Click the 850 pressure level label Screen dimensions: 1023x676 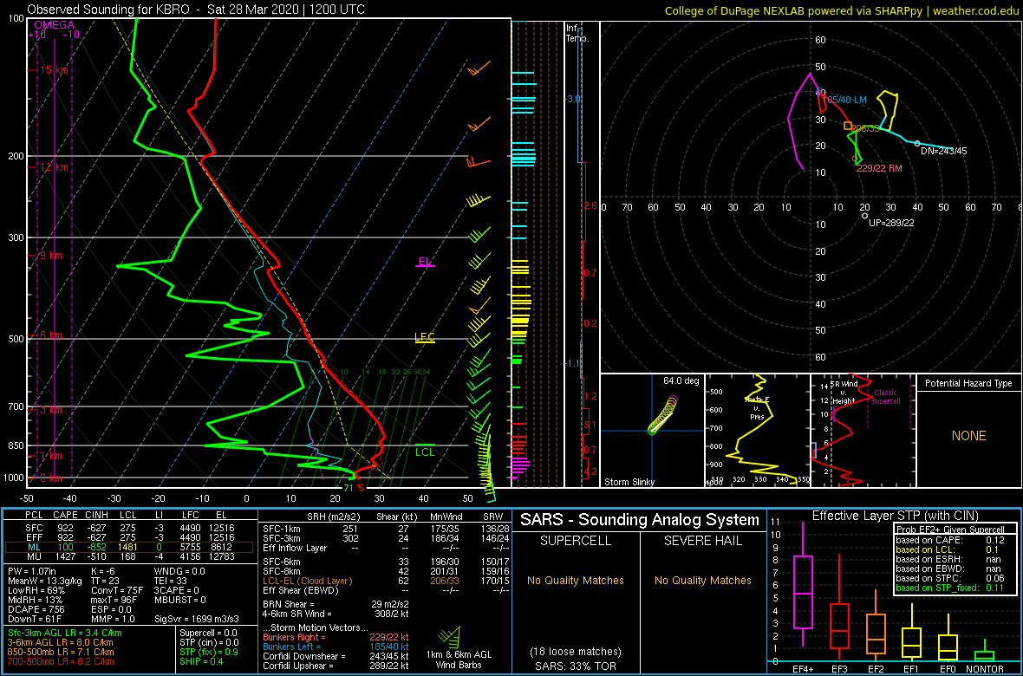click(15, 445)
